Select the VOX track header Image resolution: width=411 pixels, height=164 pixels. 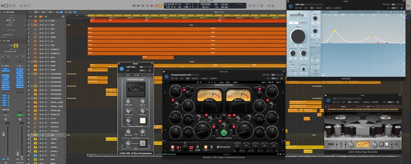[47, 135]
